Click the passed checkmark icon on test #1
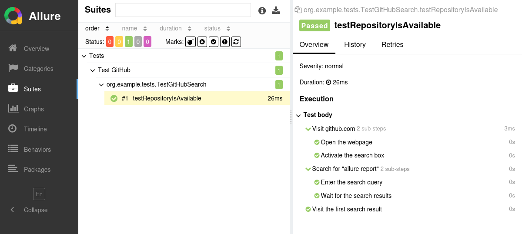Viewport: 522px width, 234px height. 114,98
